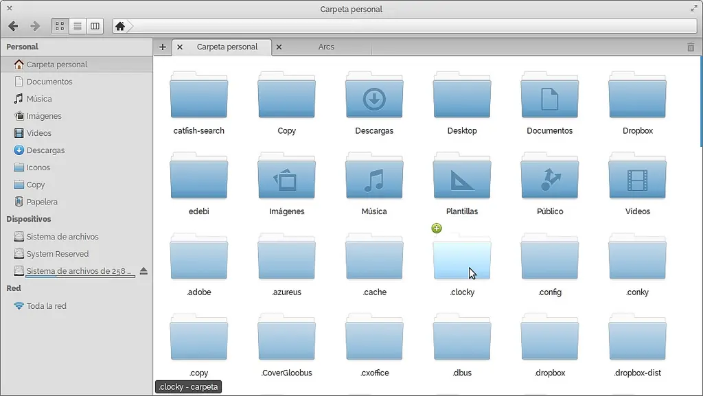The height and width of the screenshot is (396, 703).
Task: Close the window with title bar X
Action: 10,8
